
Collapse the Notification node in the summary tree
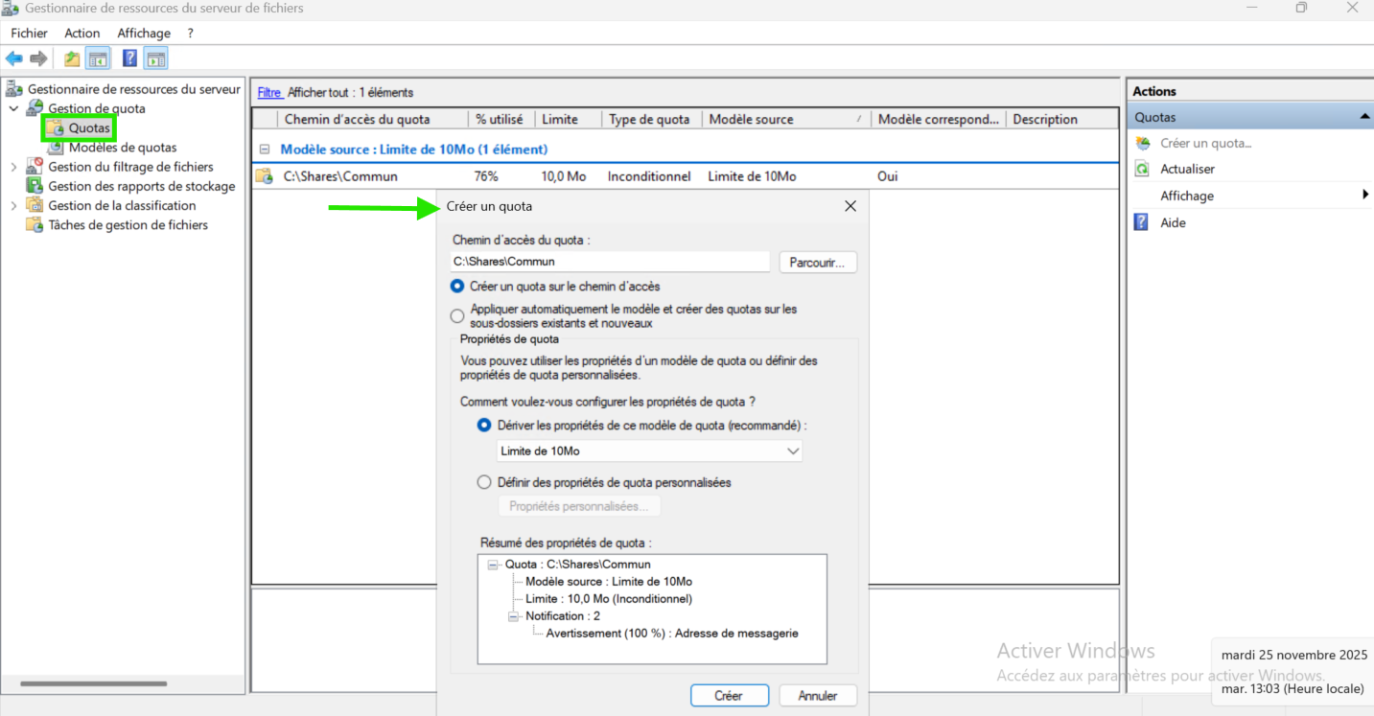click(513, 616)
